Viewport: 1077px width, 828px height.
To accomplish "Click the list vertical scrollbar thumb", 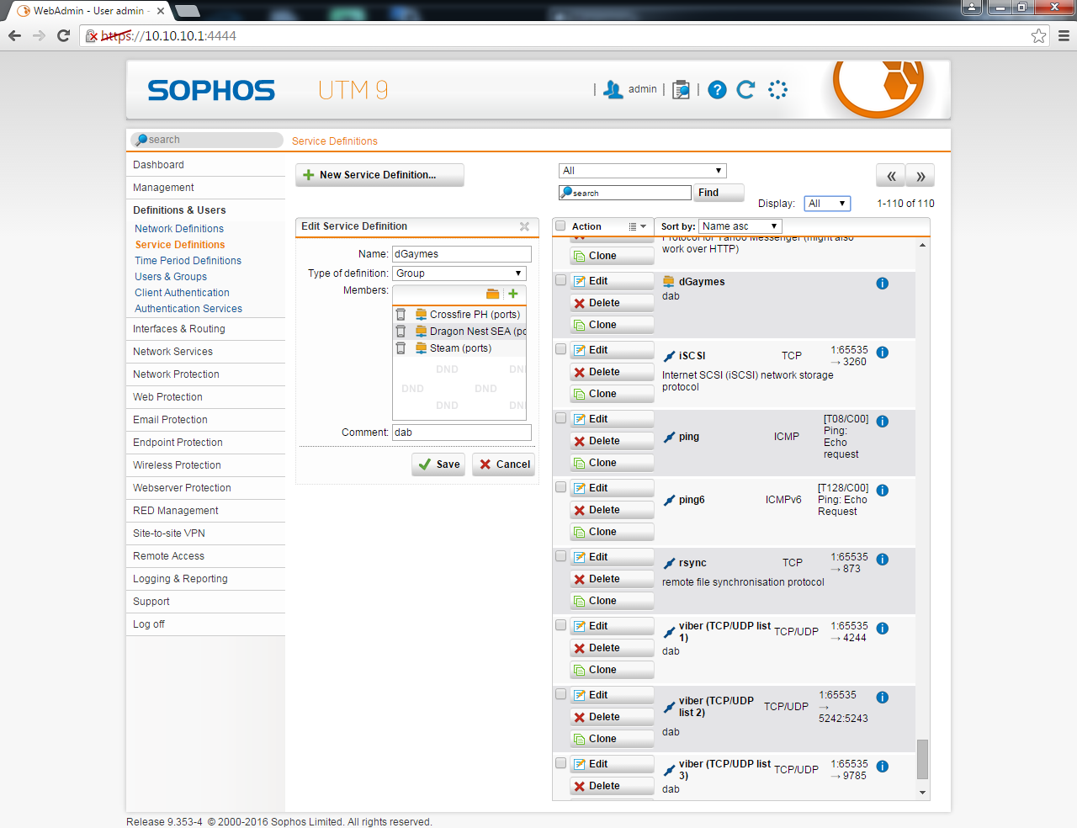I will coord(923,760).
